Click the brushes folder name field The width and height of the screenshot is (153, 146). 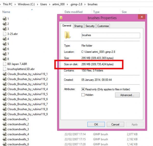111,35
